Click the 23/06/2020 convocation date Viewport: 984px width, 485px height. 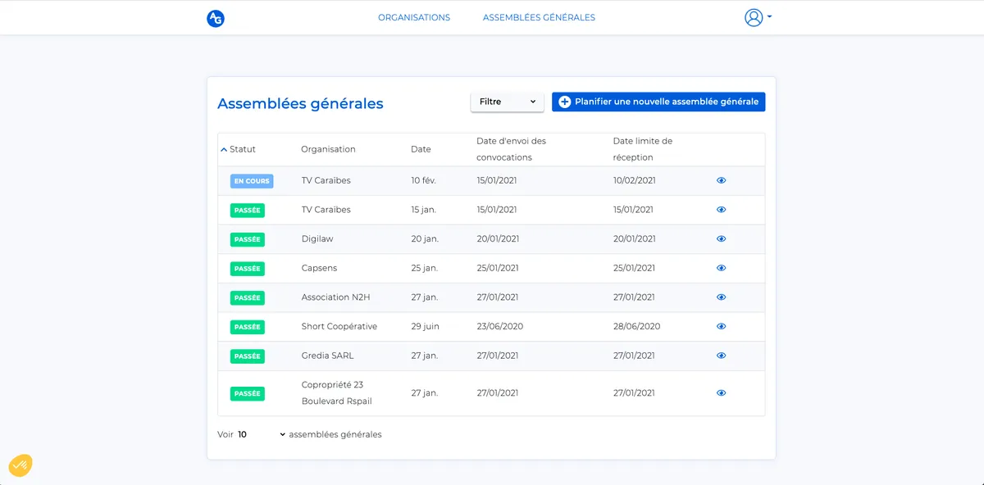point(500,326)
